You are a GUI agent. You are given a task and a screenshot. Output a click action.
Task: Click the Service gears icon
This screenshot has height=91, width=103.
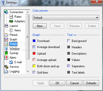(x=6, y=67)
